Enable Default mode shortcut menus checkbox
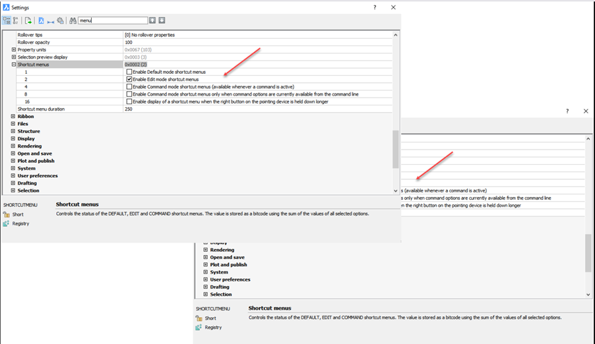Screen dimensions: 595x344 click(x=129, y=72)
